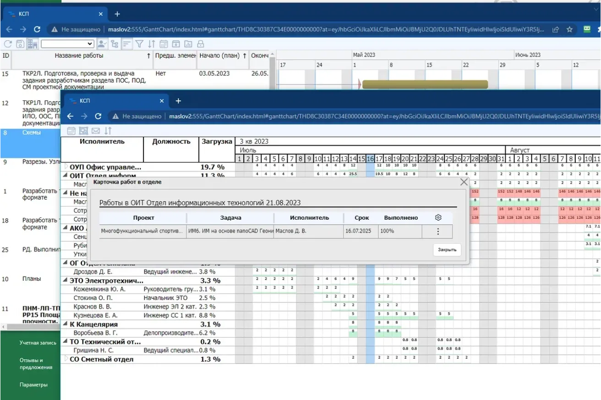Click the filter funnel icon
The image size is (601, 400).
coord(139,44)
